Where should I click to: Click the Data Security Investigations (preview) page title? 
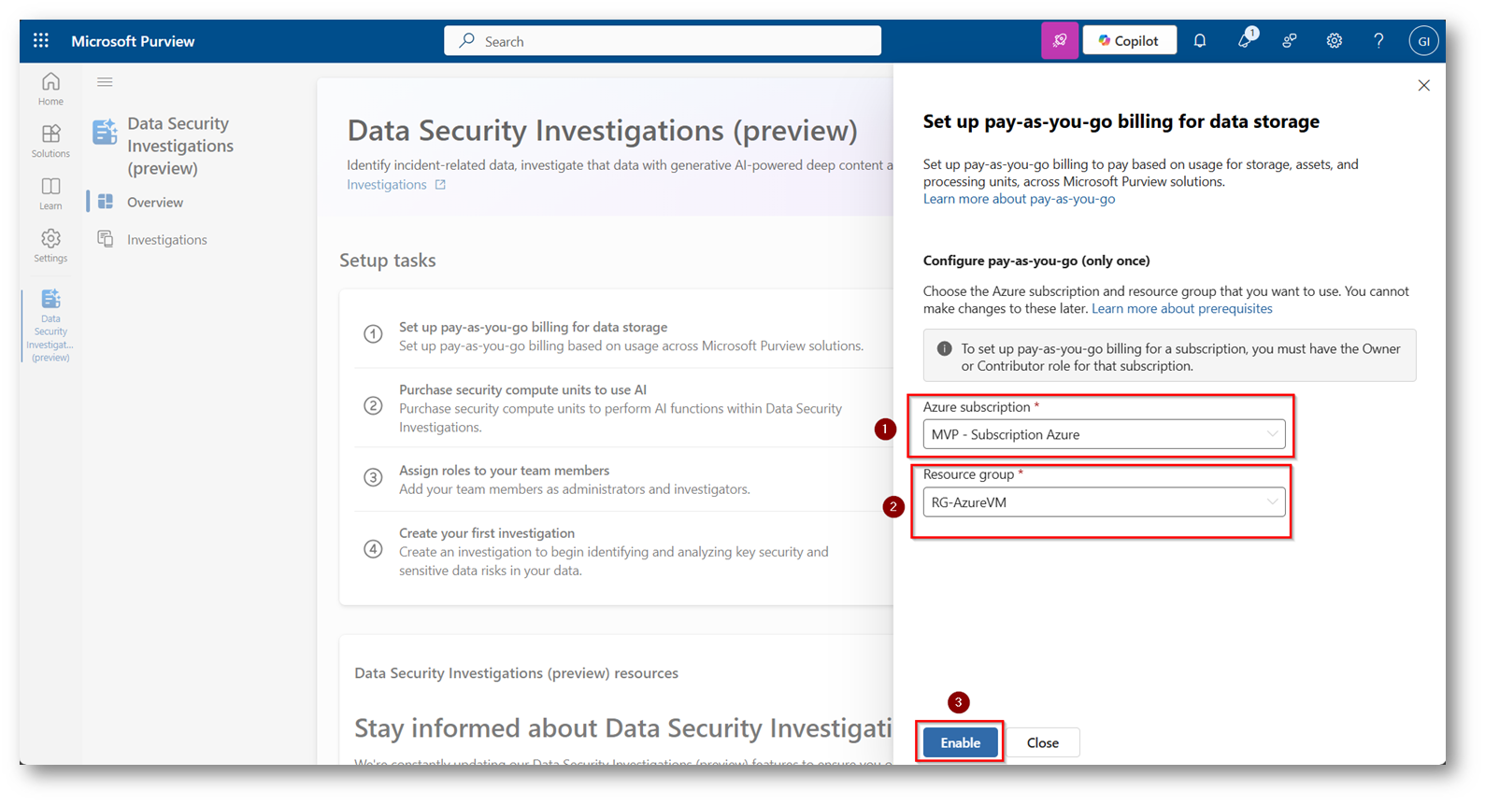(602, 131)
